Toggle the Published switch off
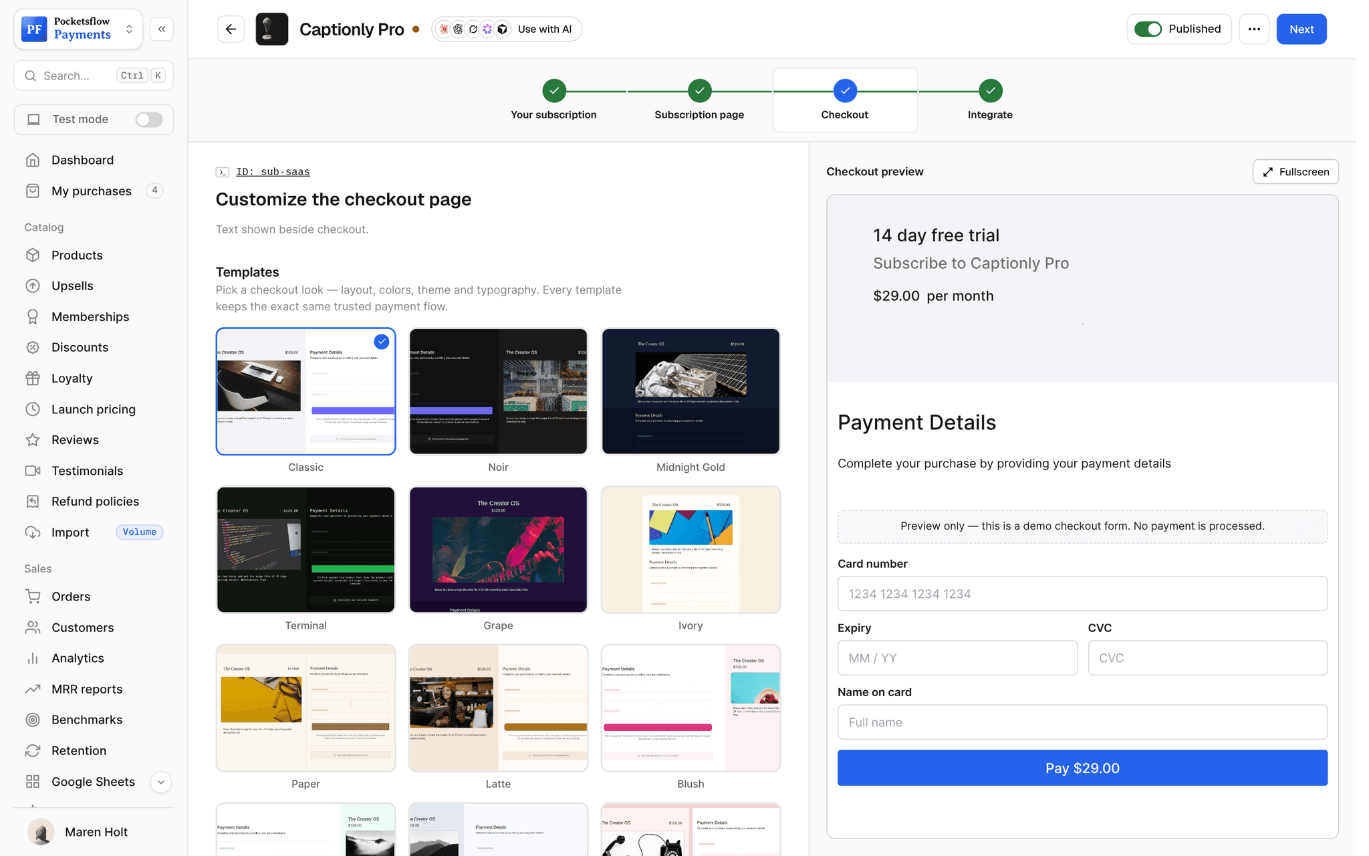This screenshot has width=1369, height=856. [x=1148, y=29]
